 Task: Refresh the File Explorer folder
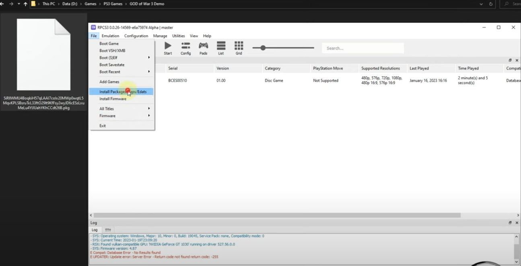491,4
